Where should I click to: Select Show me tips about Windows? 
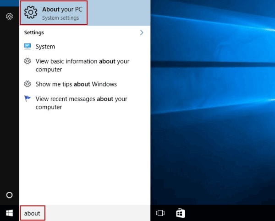76,84
